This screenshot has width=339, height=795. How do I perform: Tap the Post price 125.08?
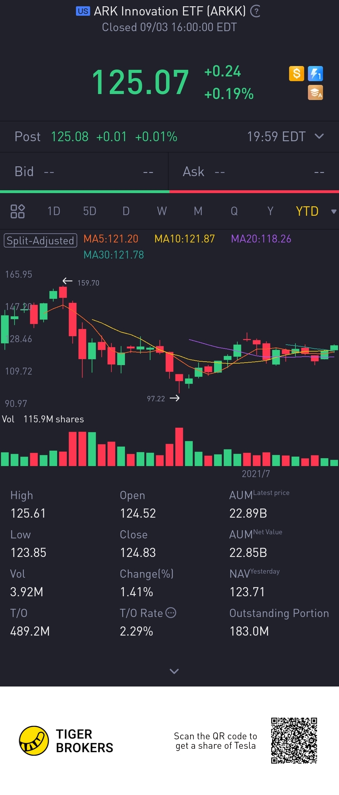tap(70, 137)
